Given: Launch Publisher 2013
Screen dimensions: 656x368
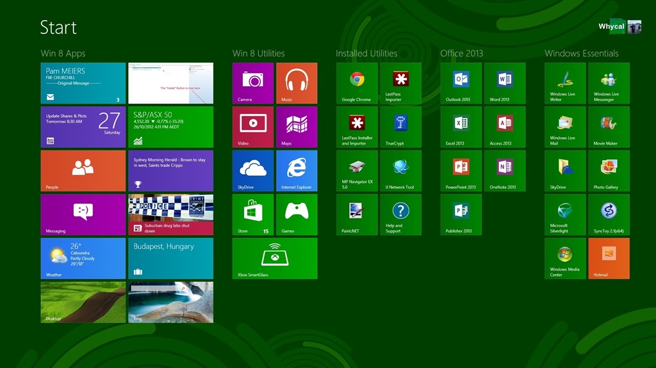Looking at the screenshot, I should click(x=461, y=214).
